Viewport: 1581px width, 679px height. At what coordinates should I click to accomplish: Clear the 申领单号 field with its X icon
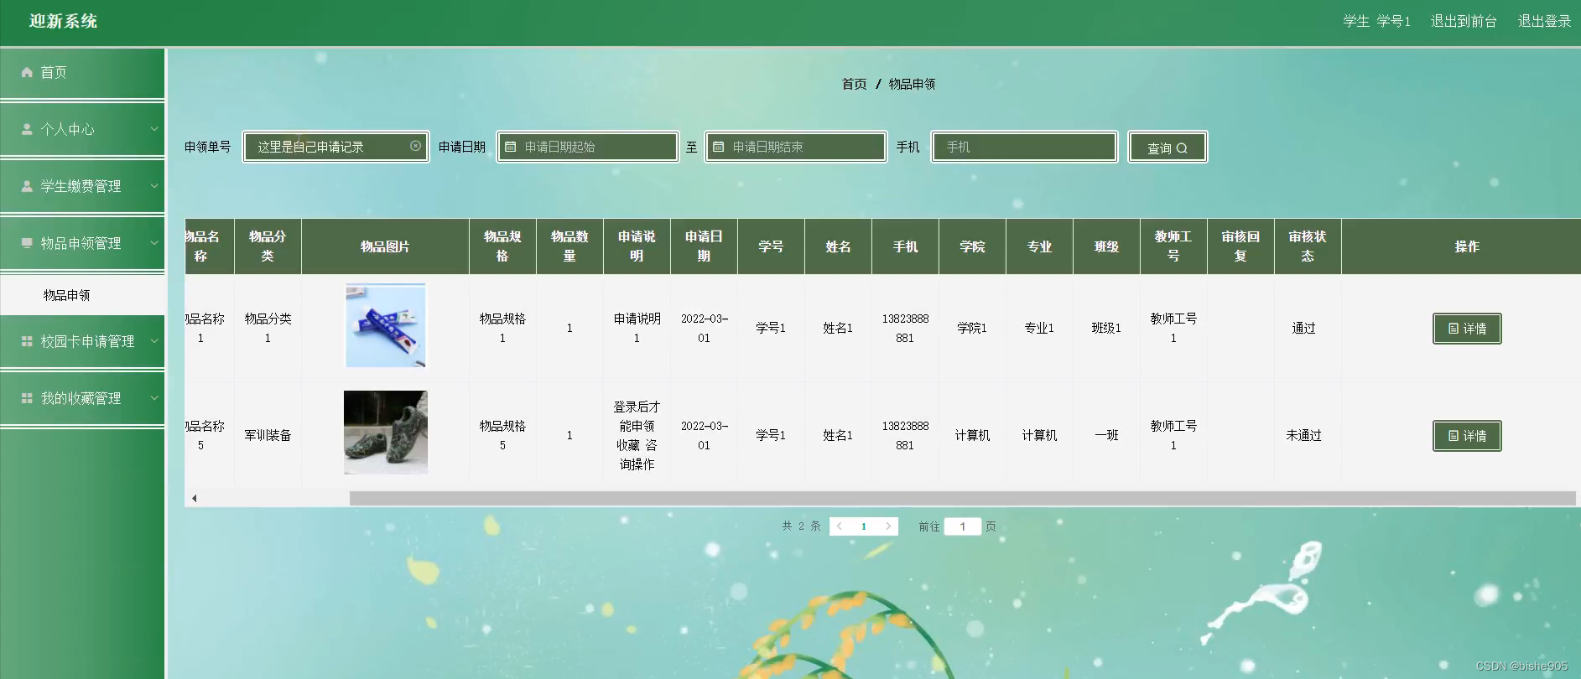415,146
